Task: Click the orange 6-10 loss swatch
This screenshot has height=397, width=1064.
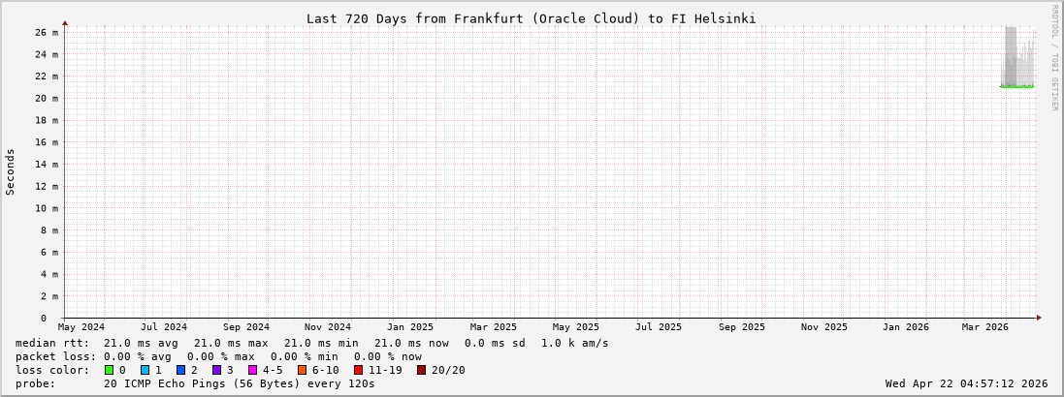Action: pyautogui.click(x=302, y=370)
